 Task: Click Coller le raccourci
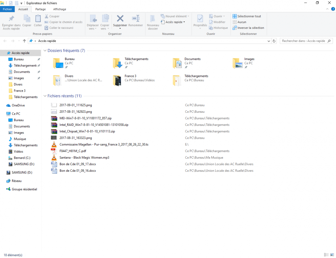tap(59, 28)
